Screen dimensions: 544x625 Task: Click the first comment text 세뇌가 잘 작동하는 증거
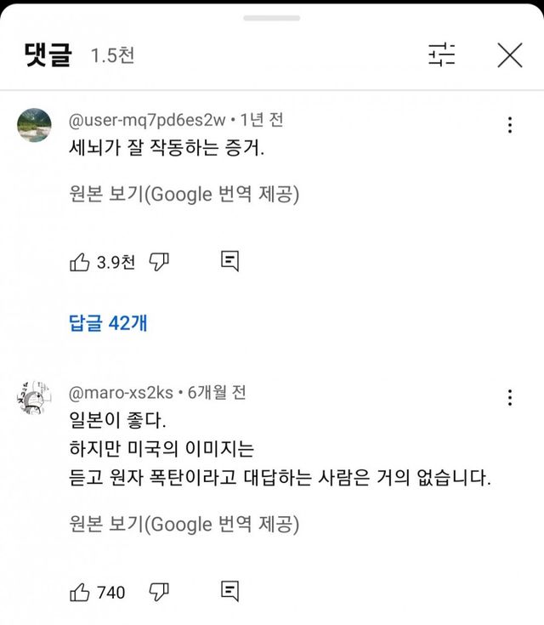click(x=167, y=149)
